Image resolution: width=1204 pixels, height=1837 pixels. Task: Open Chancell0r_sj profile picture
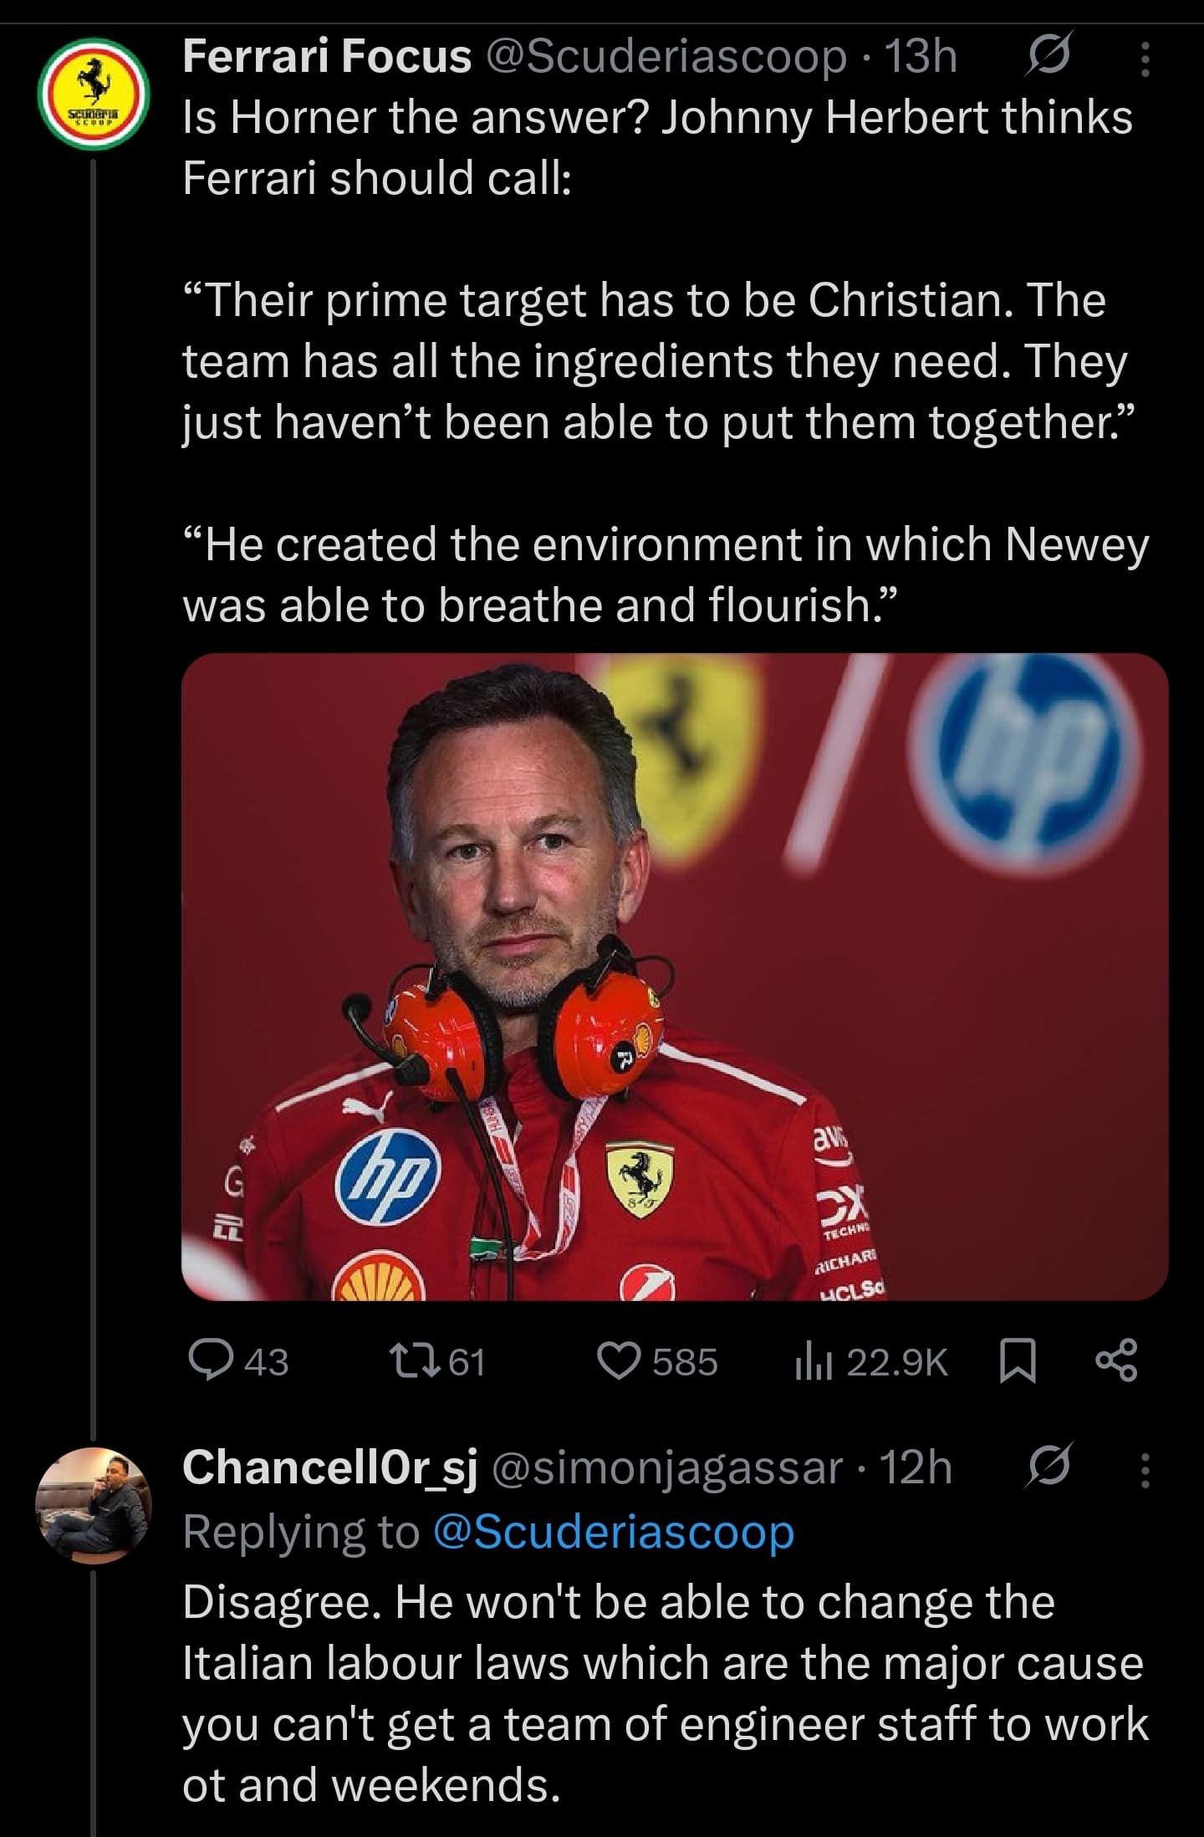tap(92, 1505)
